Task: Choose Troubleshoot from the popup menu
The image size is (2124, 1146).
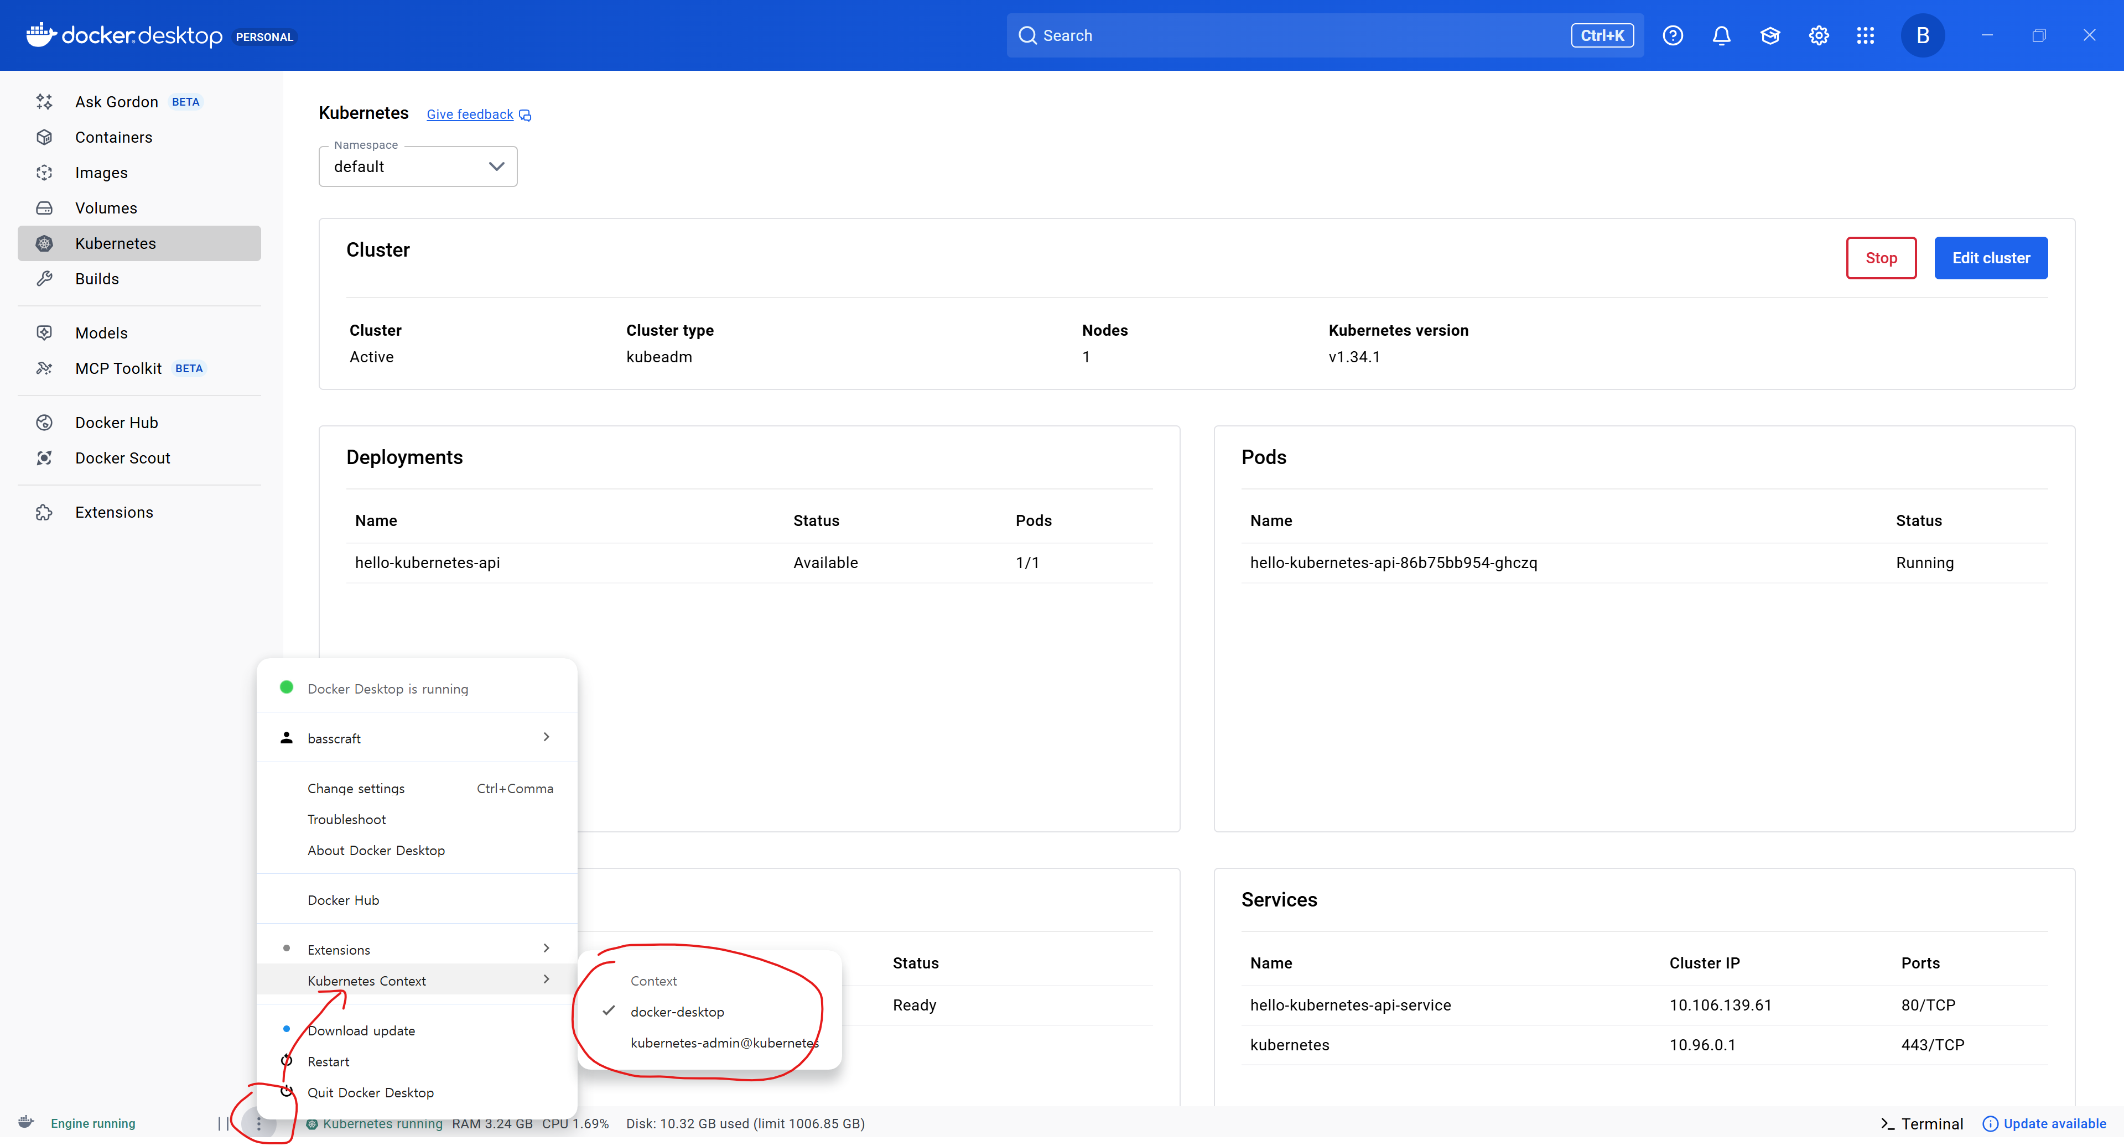Action: (346, 819)
